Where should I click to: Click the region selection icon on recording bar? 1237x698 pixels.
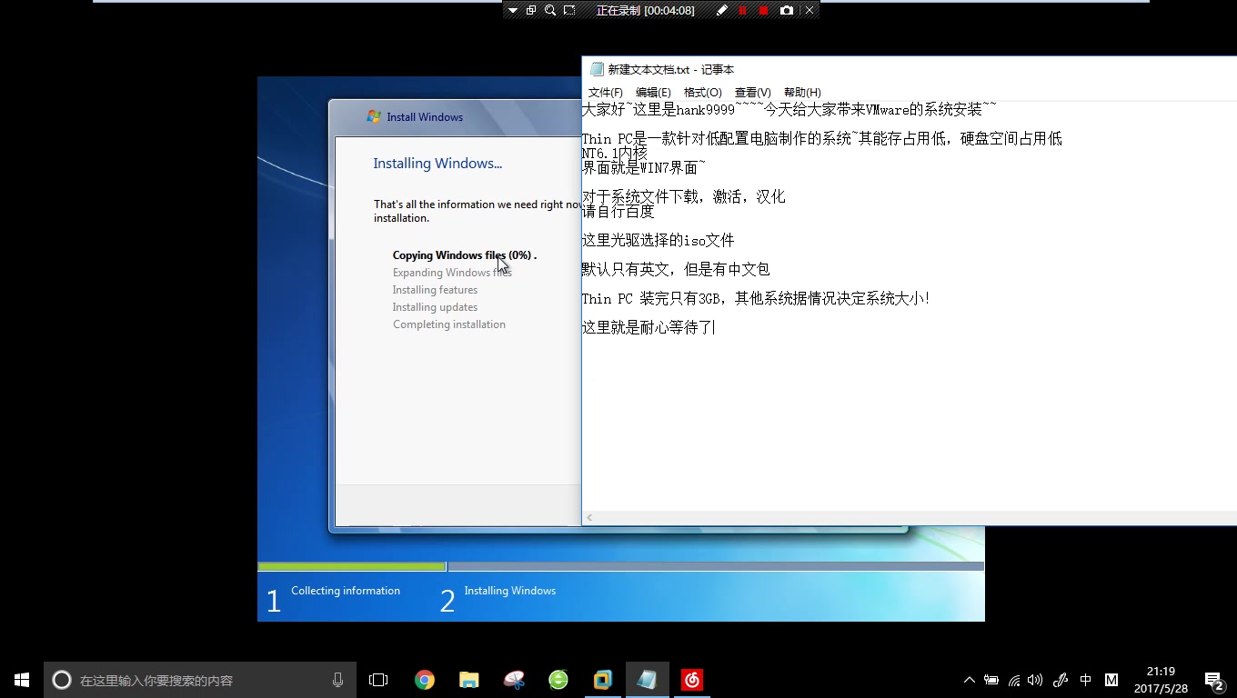(x=569, y=10)
